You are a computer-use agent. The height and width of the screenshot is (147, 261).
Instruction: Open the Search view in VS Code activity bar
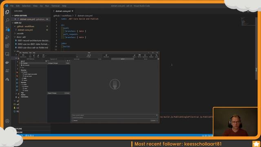point(7,20)
